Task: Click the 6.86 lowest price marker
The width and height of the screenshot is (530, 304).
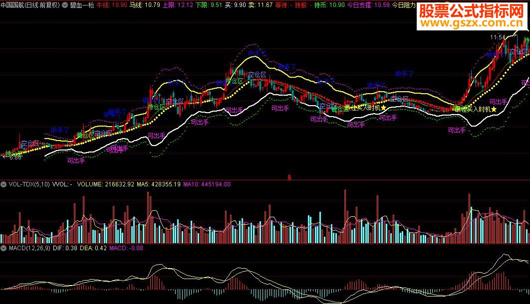Action: [x=15, y=157]
